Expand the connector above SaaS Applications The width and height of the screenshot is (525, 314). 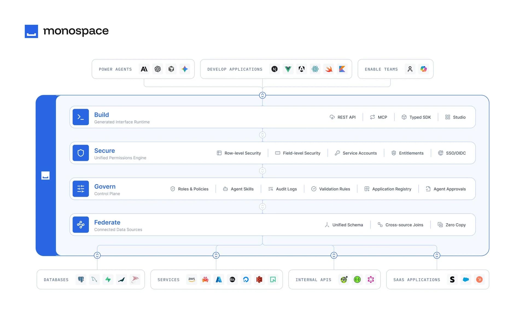click(437, 255)
